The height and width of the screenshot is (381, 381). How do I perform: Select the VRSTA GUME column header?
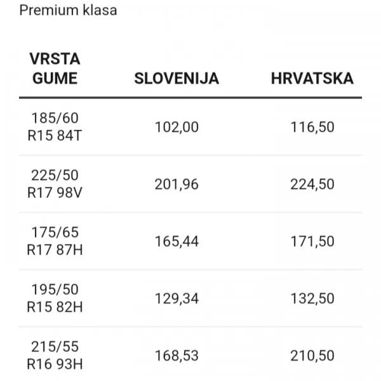pyautogui.click(x=55, y=69)
